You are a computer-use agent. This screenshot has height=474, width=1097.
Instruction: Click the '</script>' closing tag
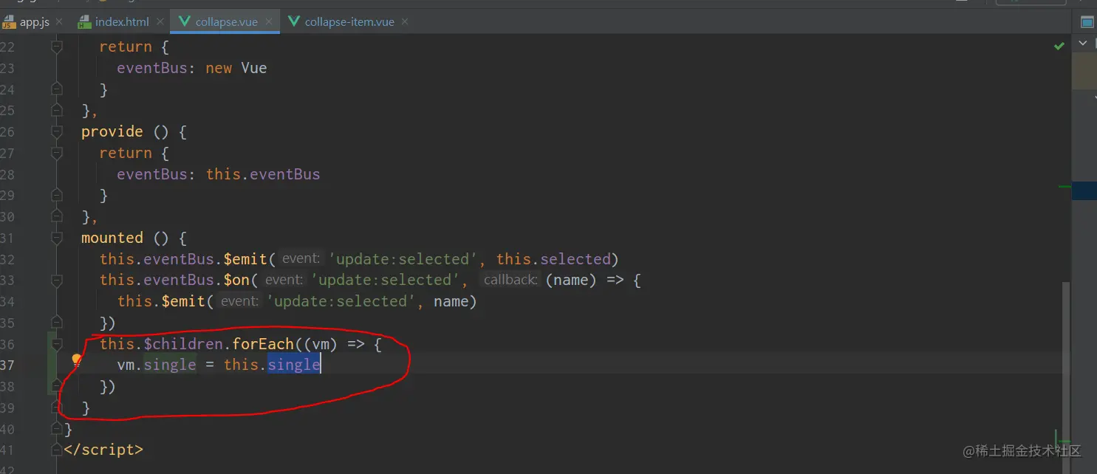click(103, 450)
